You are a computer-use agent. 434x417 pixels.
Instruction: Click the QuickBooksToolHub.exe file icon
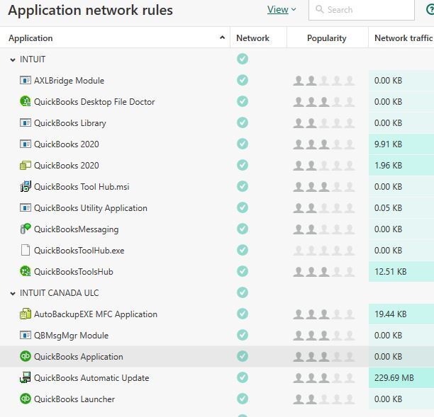coord(26,251)
